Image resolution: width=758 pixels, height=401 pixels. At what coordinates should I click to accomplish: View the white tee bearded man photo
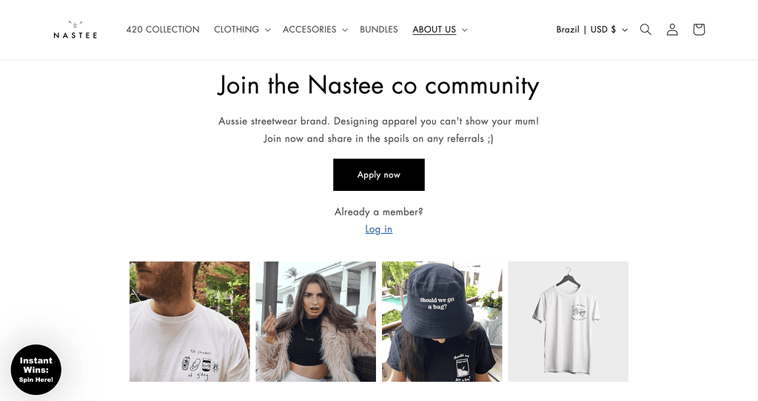(189, 322)
